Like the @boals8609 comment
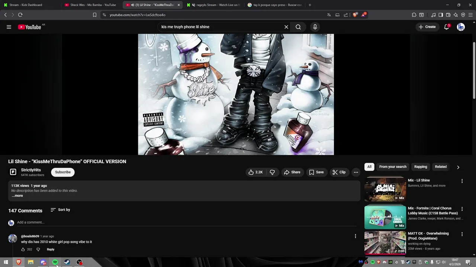 coord(23,250)
